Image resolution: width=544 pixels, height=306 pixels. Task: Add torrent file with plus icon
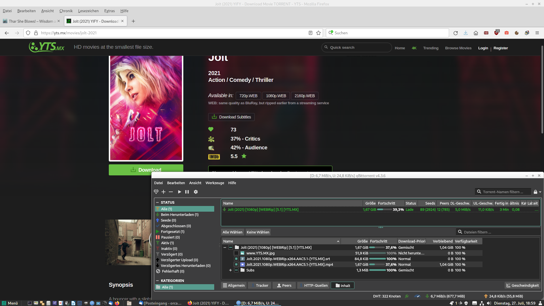(x=163, y=192)
